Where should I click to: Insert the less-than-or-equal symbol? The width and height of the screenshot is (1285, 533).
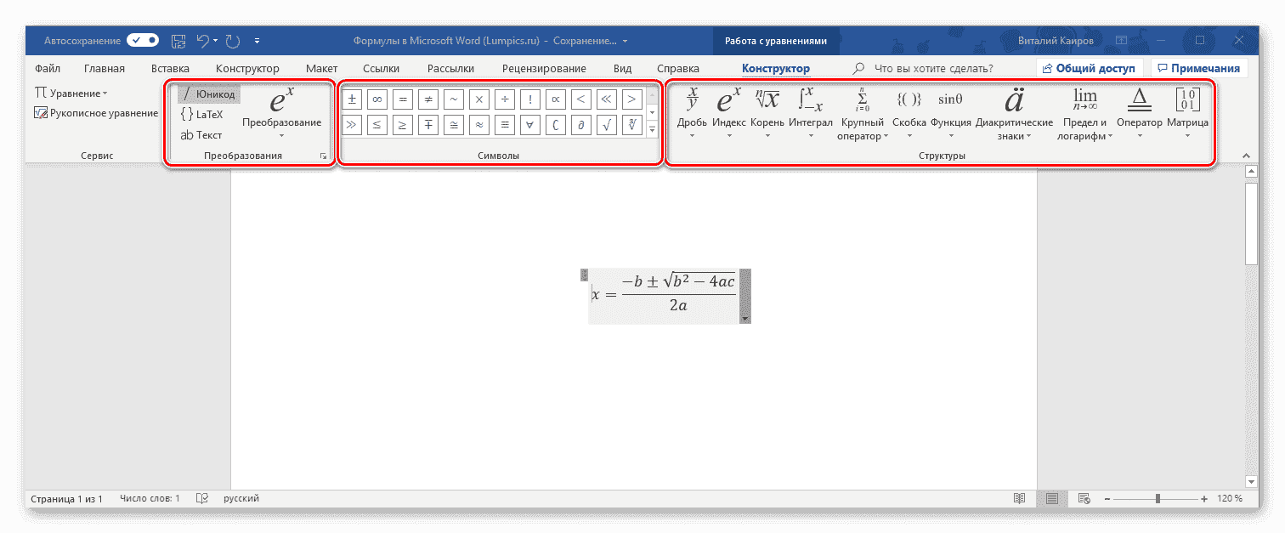click(377, 126)
